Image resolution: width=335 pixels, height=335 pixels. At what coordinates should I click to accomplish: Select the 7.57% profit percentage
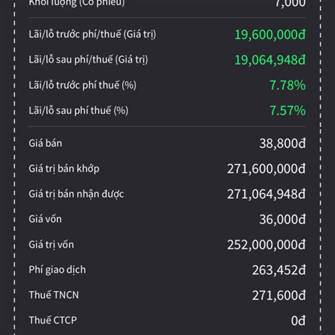coord(287,111)
